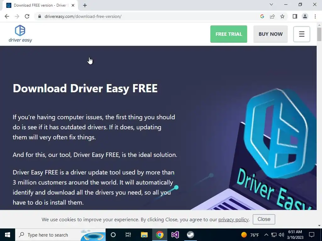Screen dimensions: 322x241
Task: Open the Windows Start menu
Action: pos(8,235)
